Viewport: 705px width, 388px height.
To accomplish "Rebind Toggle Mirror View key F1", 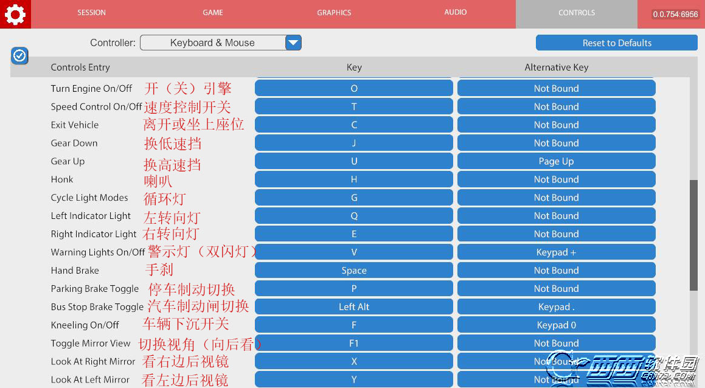I will (x=354, y=343).
